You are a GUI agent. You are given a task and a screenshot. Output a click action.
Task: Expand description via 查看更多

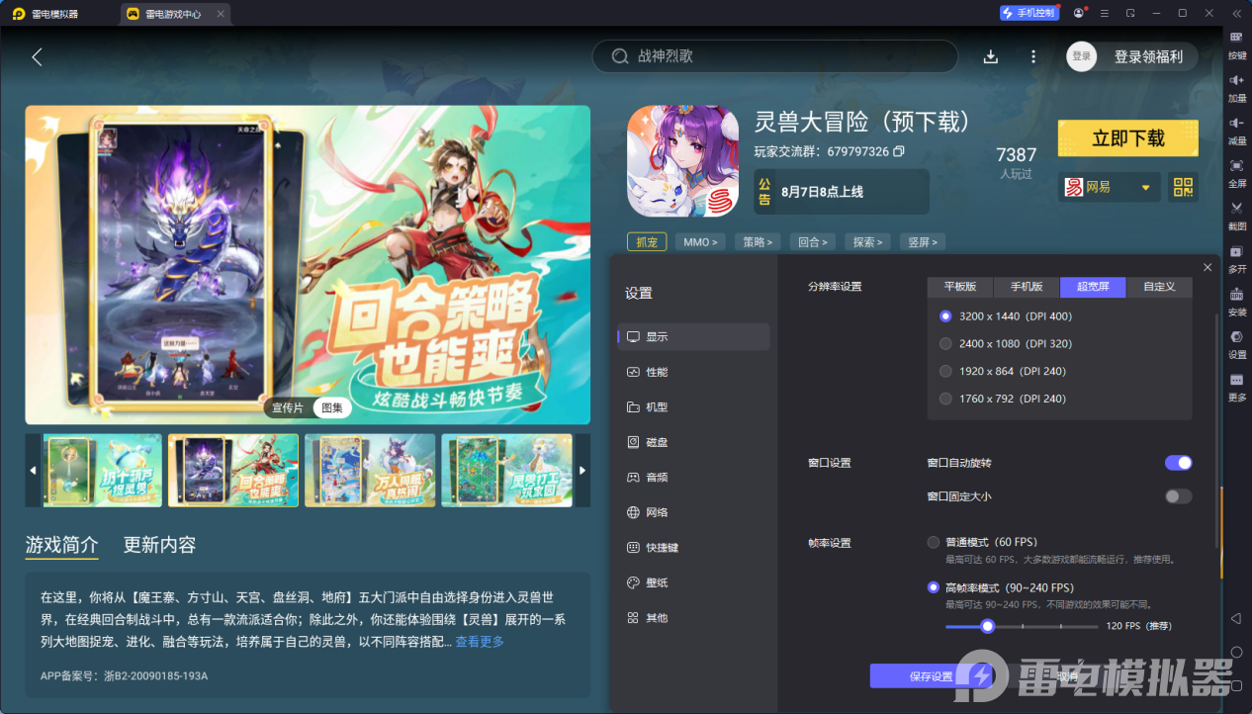pyautogui.click(x=480, y=642)
